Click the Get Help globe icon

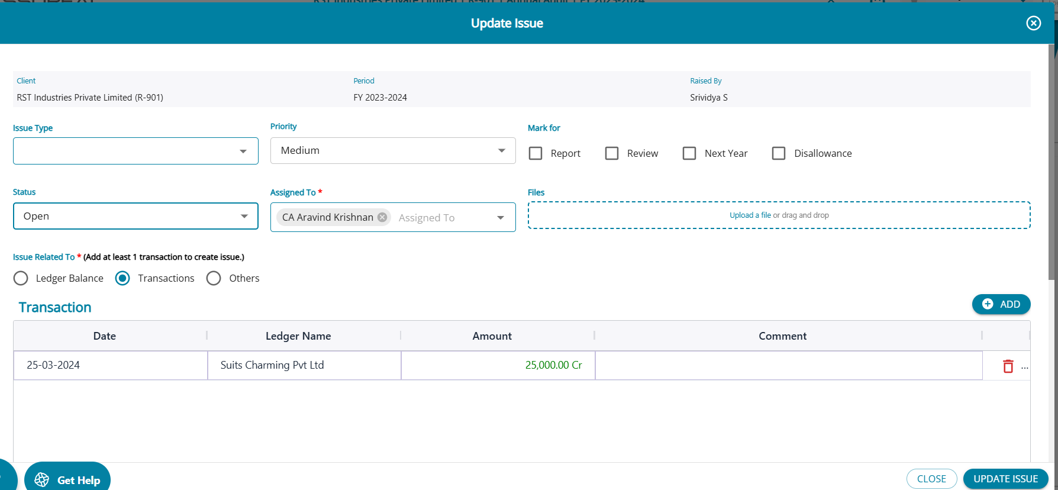point(42,479)
